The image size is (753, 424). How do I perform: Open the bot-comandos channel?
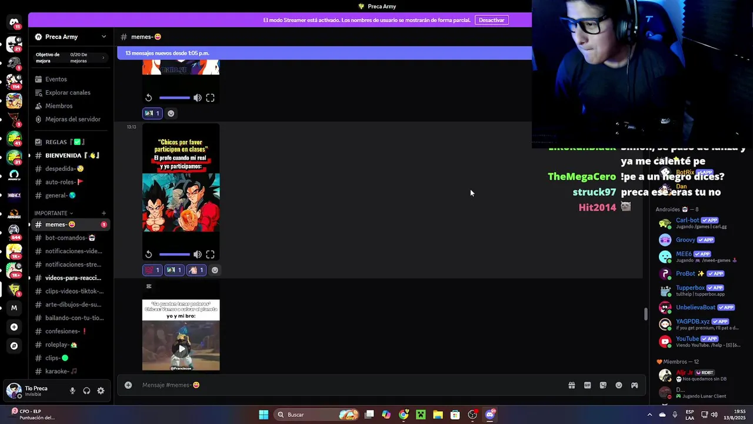71,238
